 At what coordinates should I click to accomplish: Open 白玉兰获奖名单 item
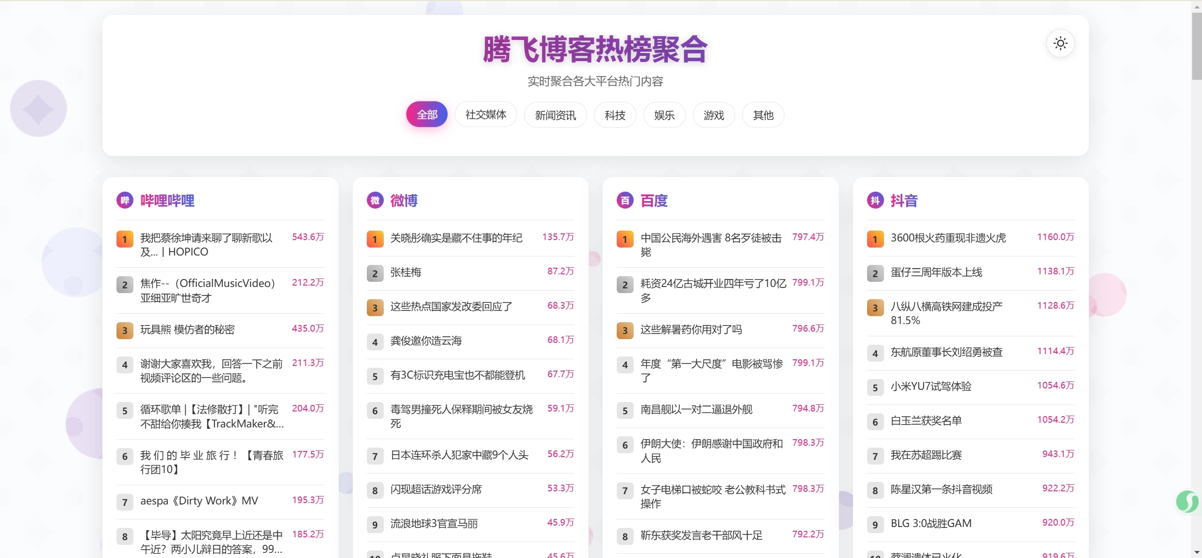coord(970,421)
